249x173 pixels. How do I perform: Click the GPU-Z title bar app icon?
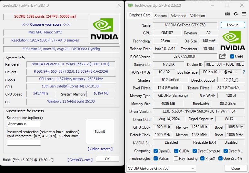point(130,5)
